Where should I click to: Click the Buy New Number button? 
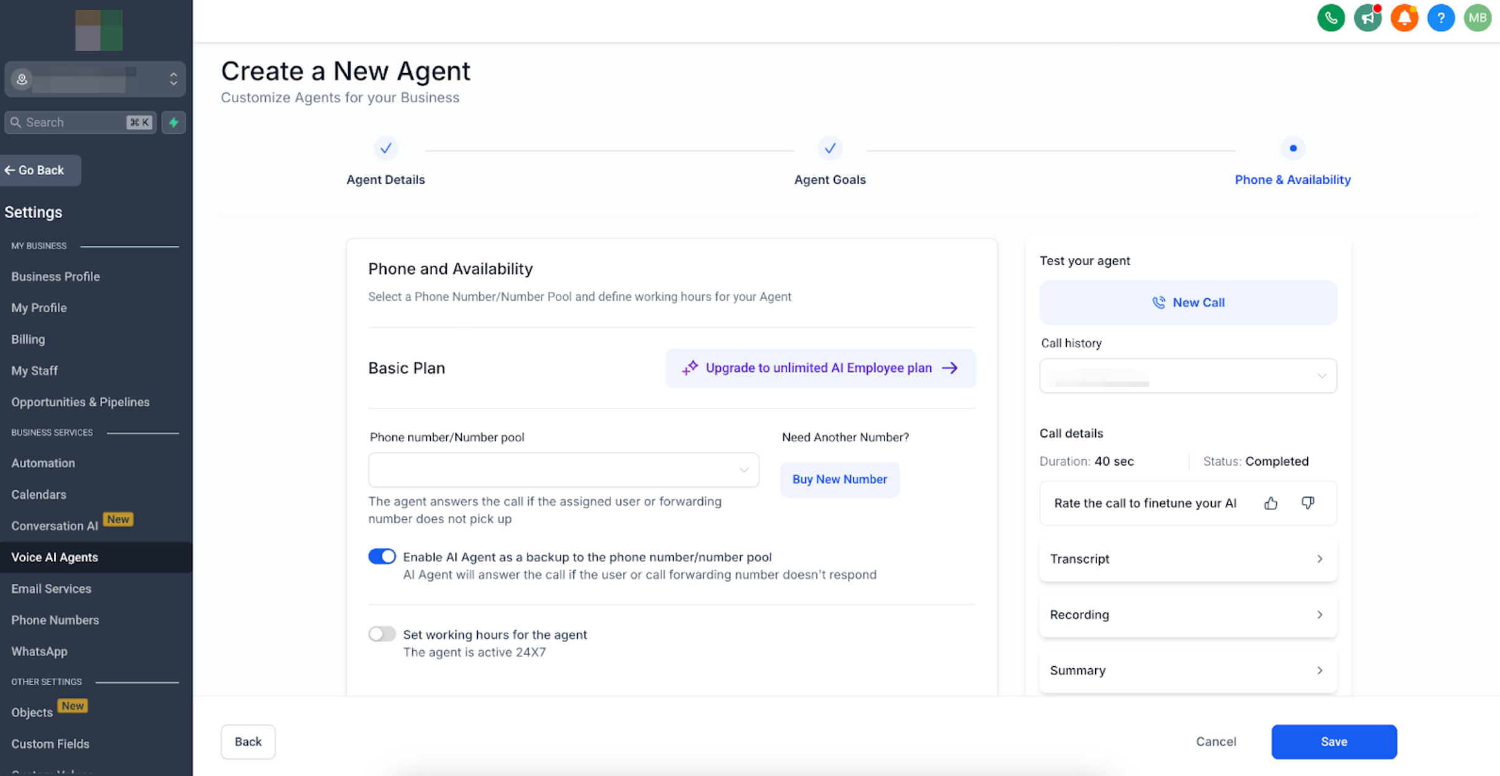(839, 479)
